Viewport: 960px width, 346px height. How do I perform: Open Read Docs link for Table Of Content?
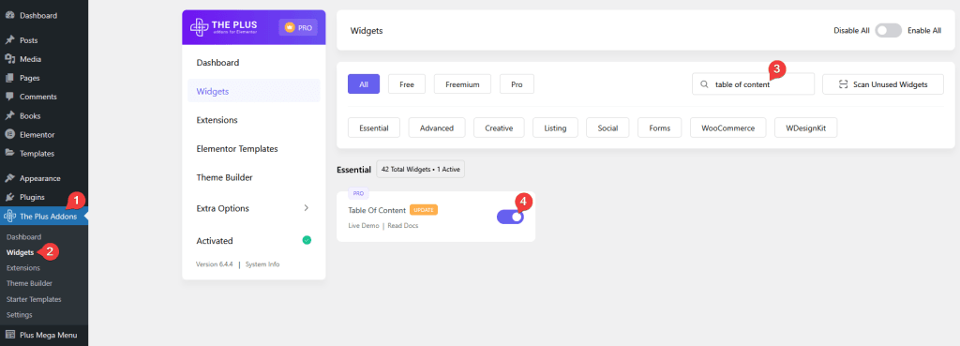coord(403,226)
